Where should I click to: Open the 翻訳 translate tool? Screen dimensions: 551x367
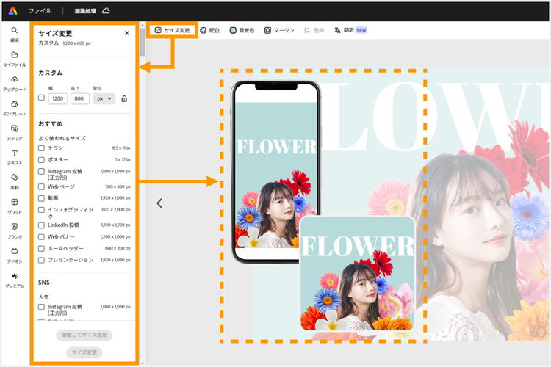[350, 30]
